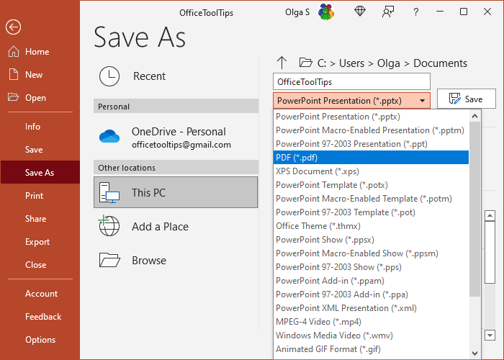Image resolution: width=504 pixels, height=360 pixels.
Task: Open the Account page
Action: pyautogui.click(x=40, y=294)
